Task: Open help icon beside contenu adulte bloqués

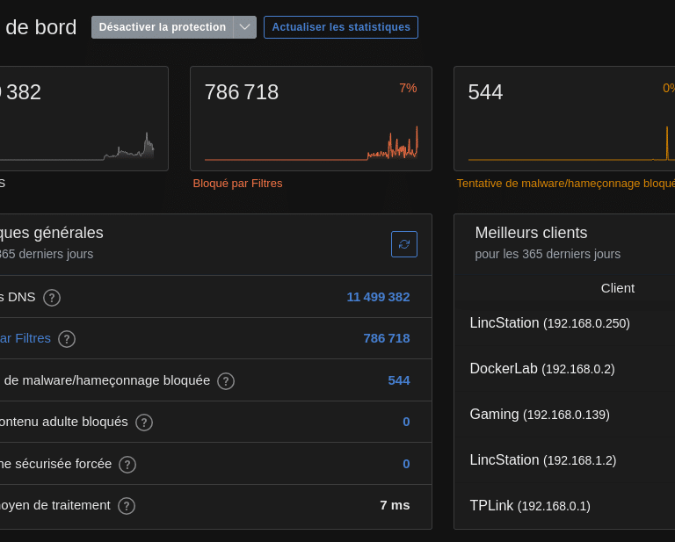Action: click(144, 422)
